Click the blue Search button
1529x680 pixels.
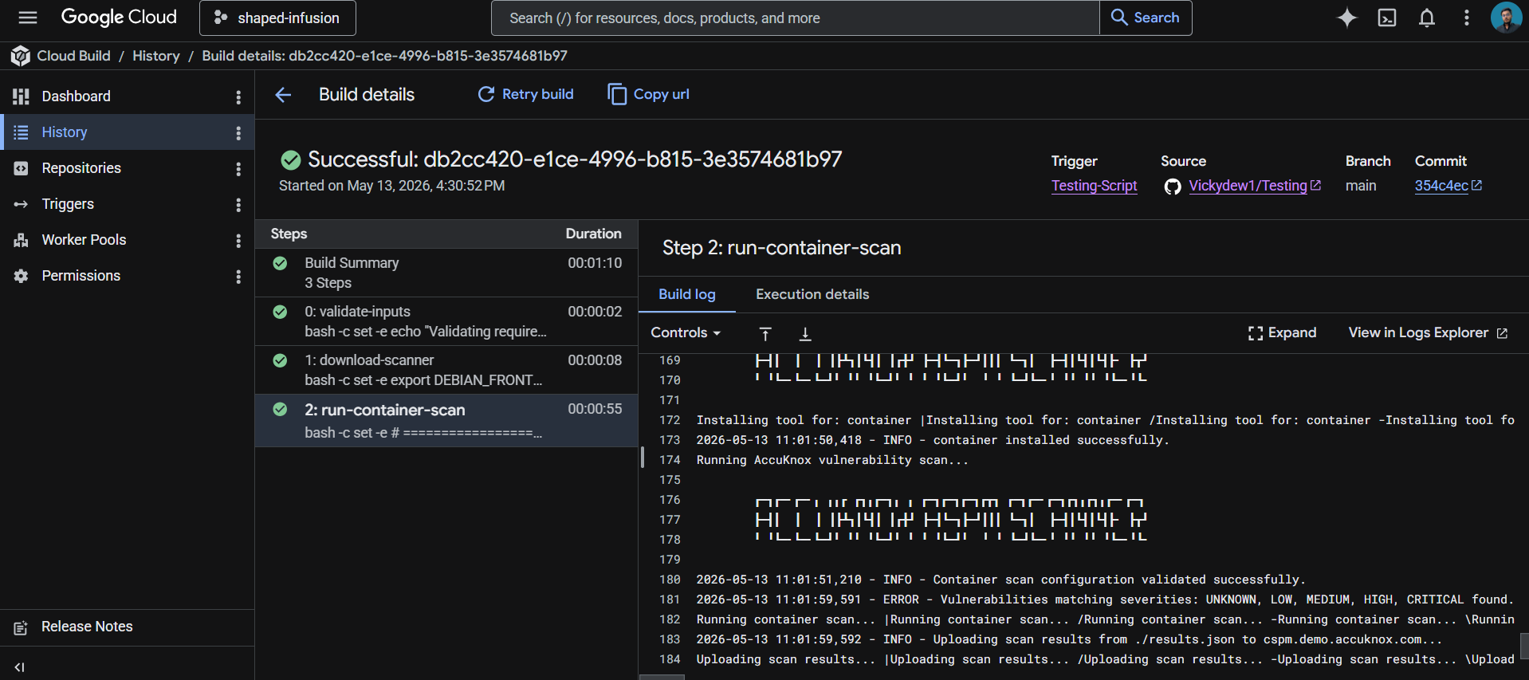tap(1146, 18)
